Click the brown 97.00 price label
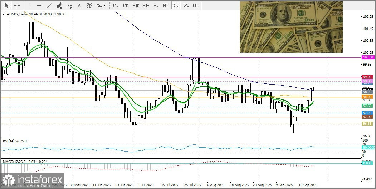 pyautogui.click(x=368, y=117)
